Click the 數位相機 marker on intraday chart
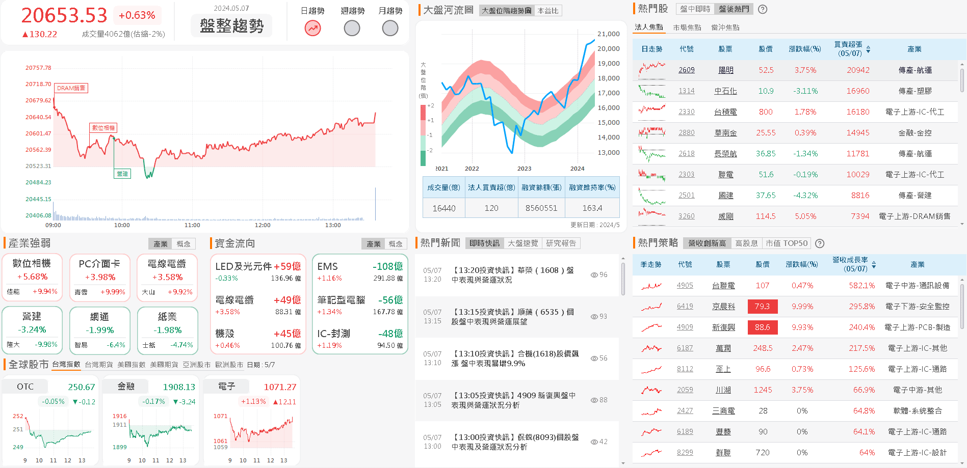 coord(103,128)
